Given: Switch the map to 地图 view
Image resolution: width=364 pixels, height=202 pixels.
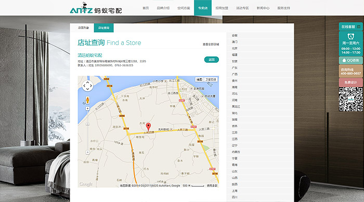Looking at the screenshot, I should point(199,80).
